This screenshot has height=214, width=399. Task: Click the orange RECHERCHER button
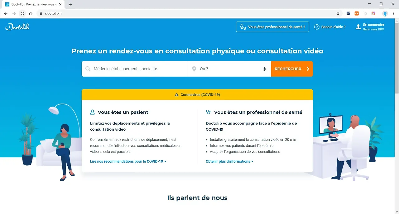coord(292,69)
